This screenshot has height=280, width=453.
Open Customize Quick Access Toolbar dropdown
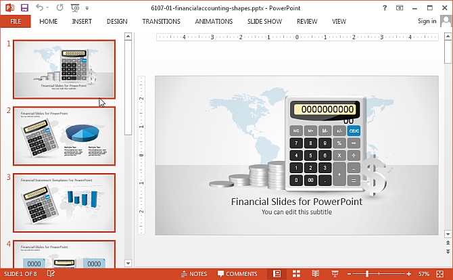(x=87, y=8)
